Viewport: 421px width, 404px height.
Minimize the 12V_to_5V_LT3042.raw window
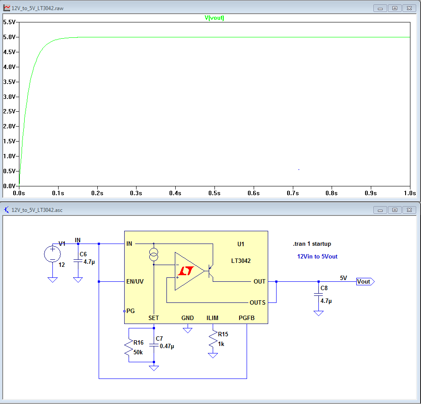pos(380,8)
